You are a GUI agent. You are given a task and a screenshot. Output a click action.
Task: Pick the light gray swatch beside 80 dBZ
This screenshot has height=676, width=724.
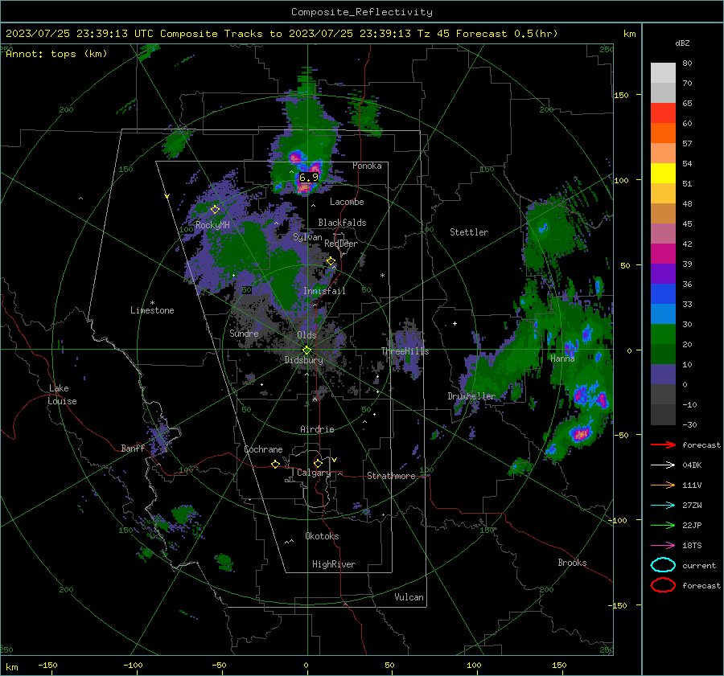coord(663,73)
